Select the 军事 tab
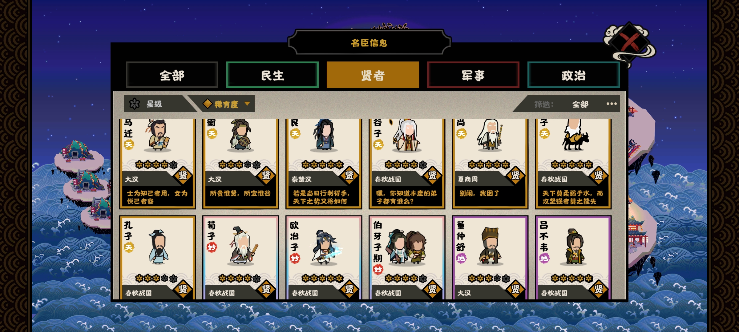This screenshot has height=332, width=739. click(x=473, y=75)
